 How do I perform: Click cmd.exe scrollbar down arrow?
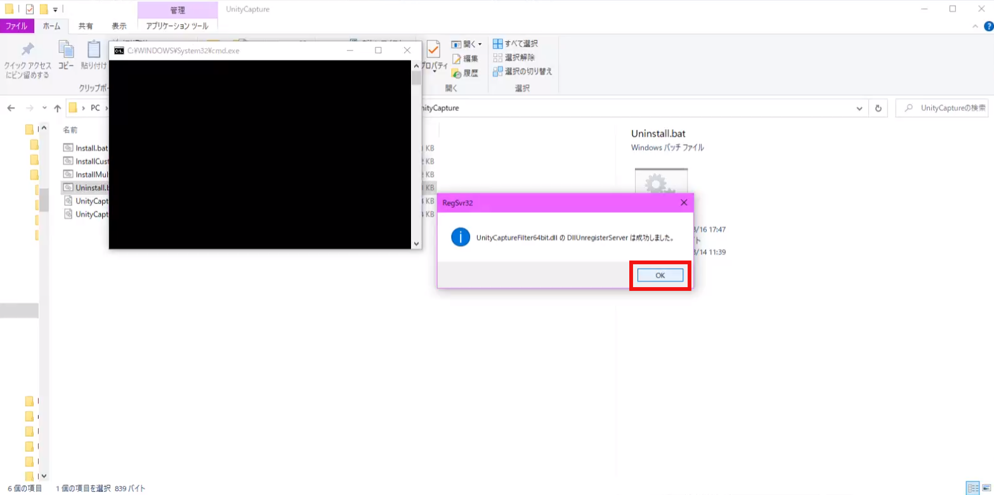coord(417,243)
